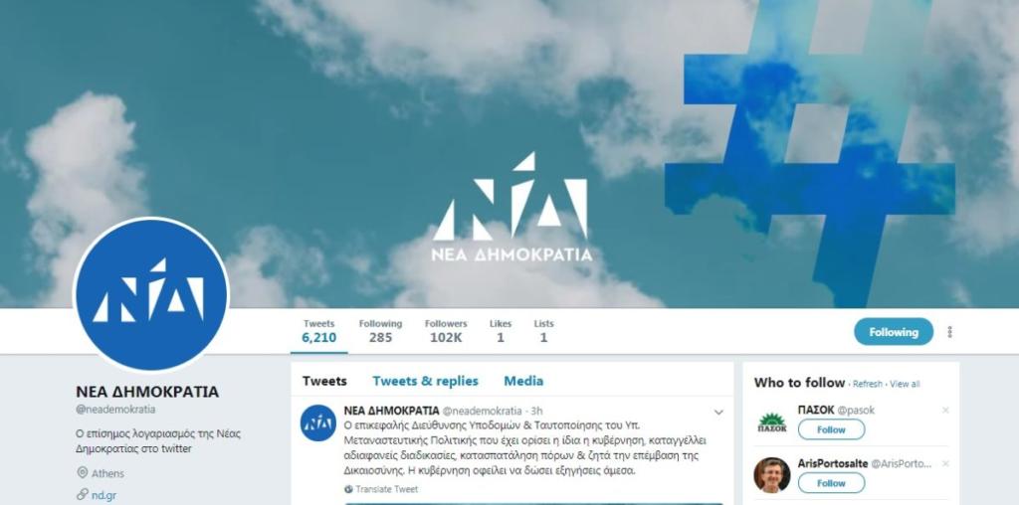Screen dimensions: 1019x505
Task: Follow the ΠΑΣΟΚ account
Action: [831, 429]
